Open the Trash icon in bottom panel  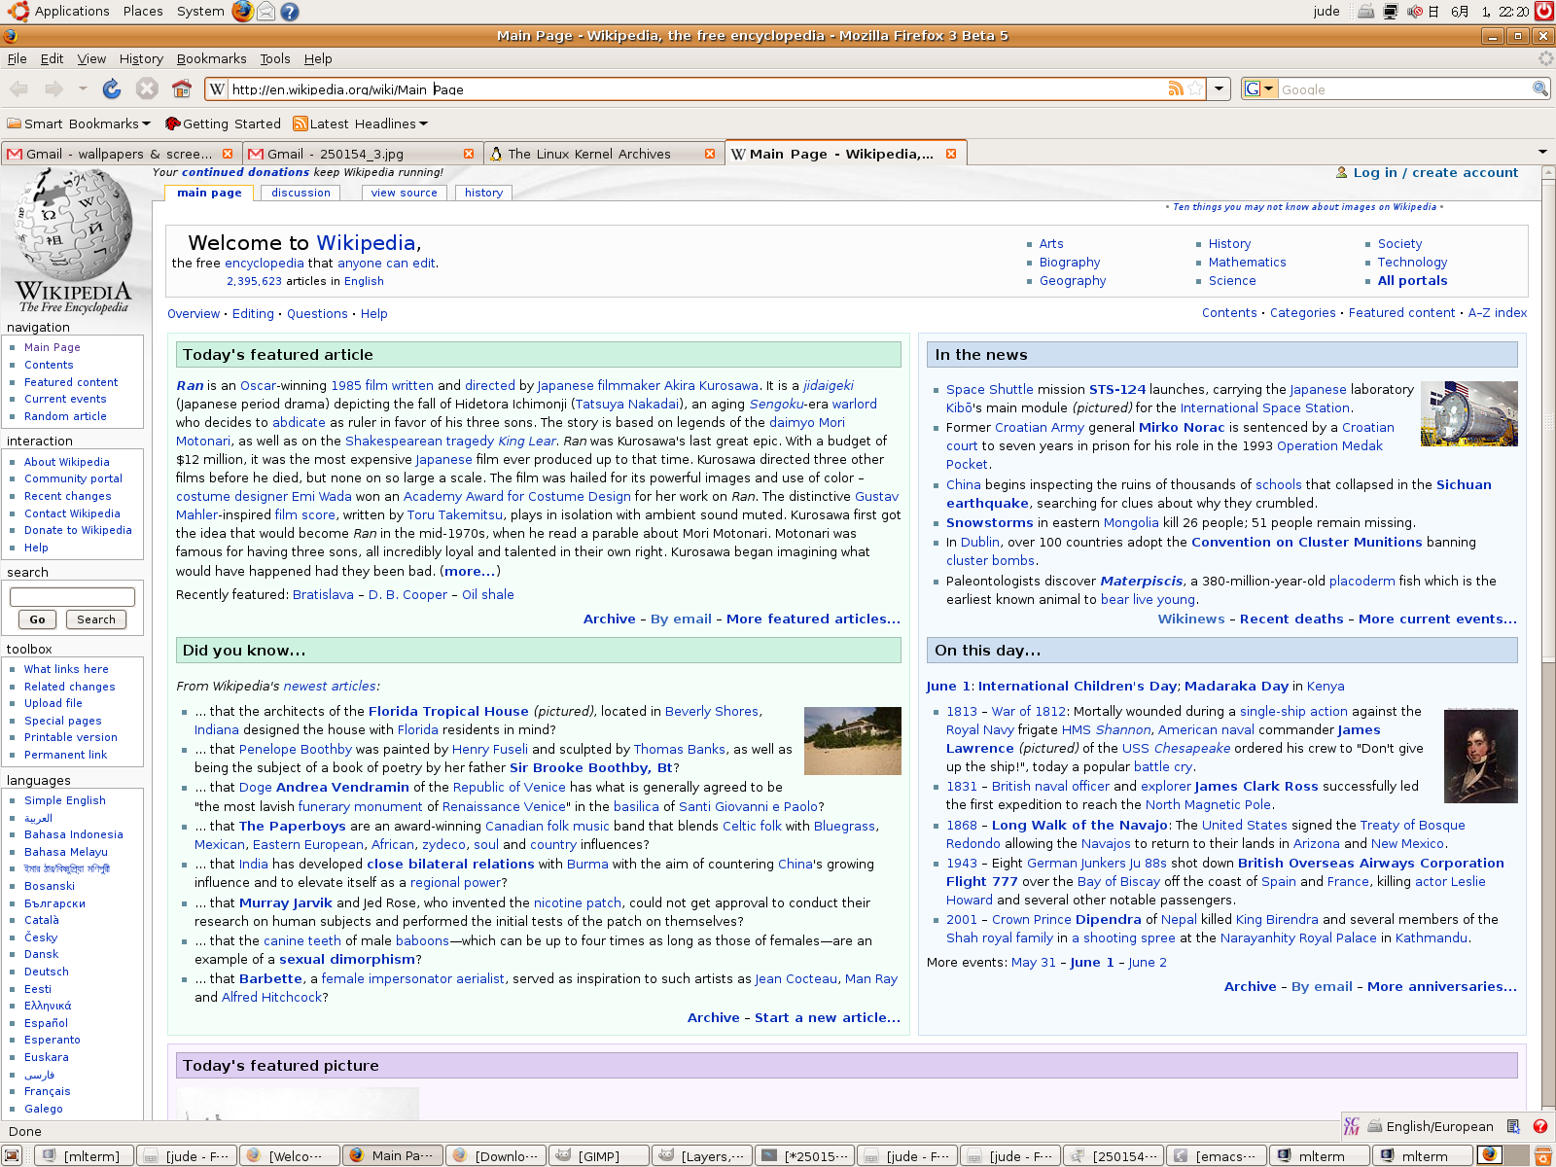1543,1155
